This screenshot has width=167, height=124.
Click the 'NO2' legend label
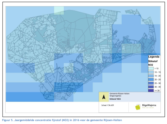pos(151,65)
